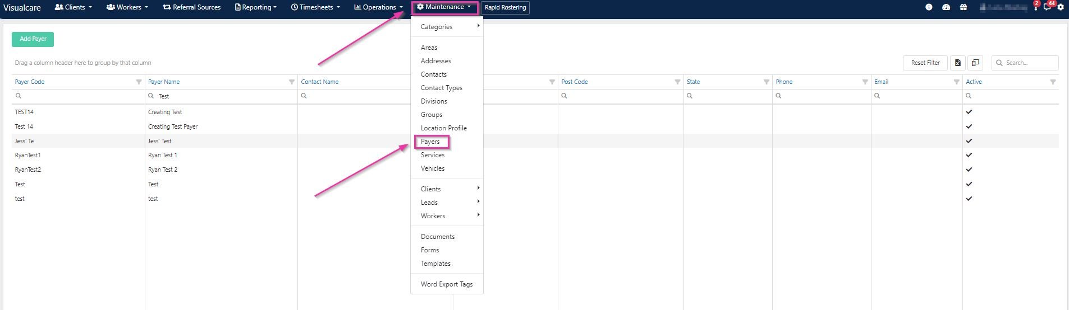This screenshot has height=310, width=1069.
Task: Open the Timesheets dropdown
Action: (315, 7)
